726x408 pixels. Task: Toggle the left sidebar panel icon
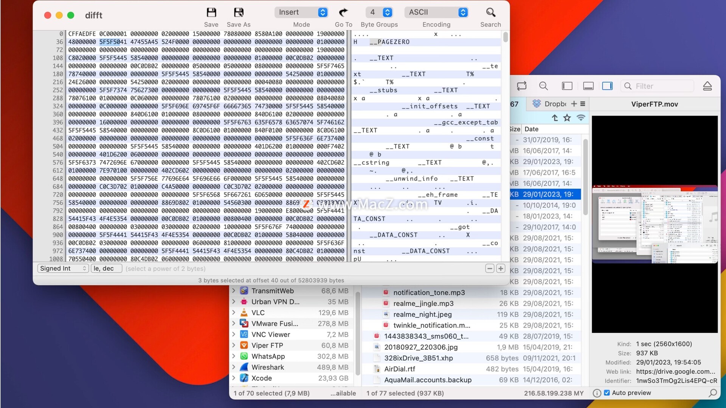click(567, 86)
